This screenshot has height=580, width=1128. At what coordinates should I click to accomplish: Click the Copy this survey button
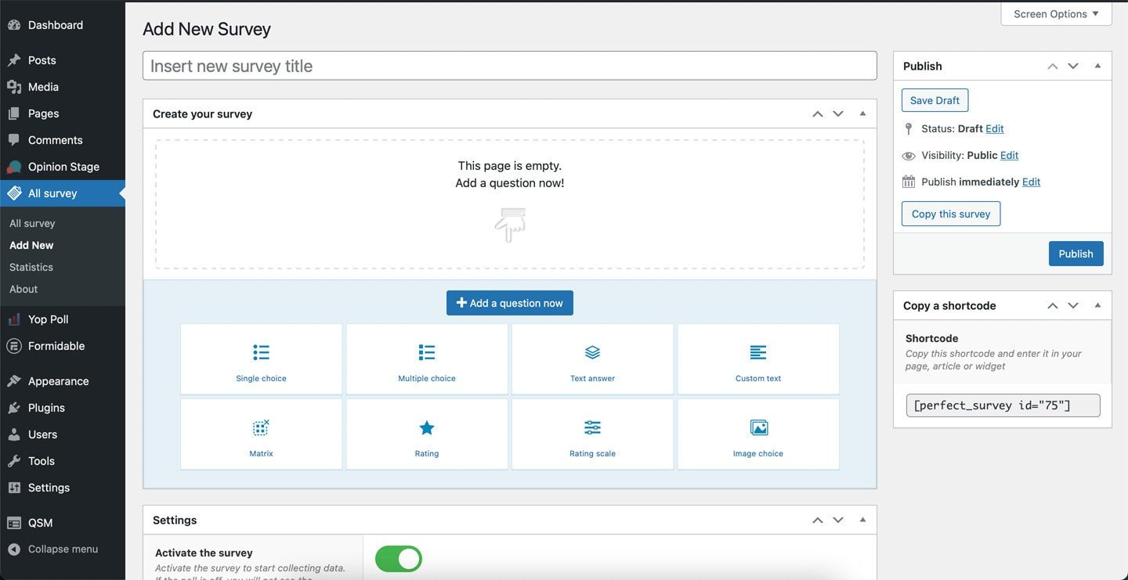coord(950,213)
